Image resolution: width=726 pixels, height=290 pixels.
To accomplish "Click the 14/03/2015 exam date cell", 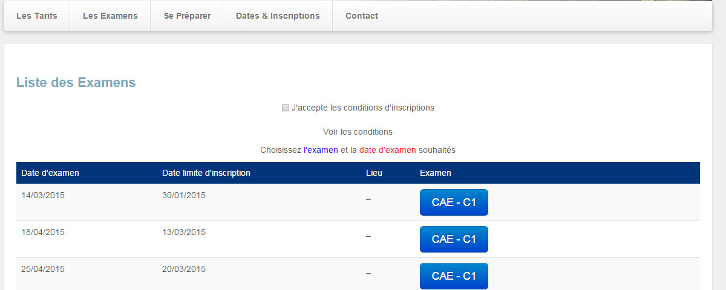I will (43, 195).
